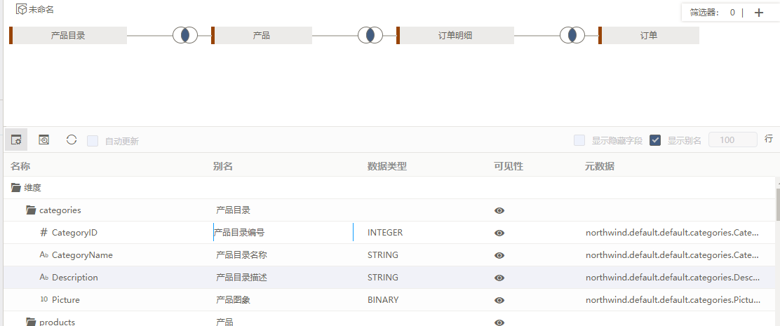The height and width of the screenshot is (326, 780).
Task: Click join icon between 订单明细 and 订单
Action: tap(572, 35)
